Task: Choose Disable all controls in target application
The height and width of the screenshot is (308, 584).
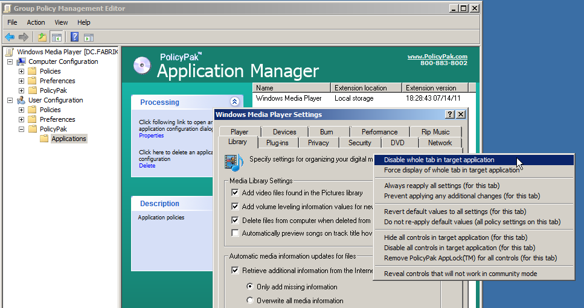Action: point(473,248)
